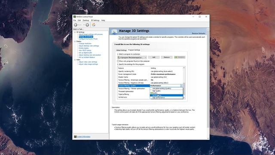Choose Performance option in dropdown list
The height and width of the screenshot is (155, 275).
(166, 95)
